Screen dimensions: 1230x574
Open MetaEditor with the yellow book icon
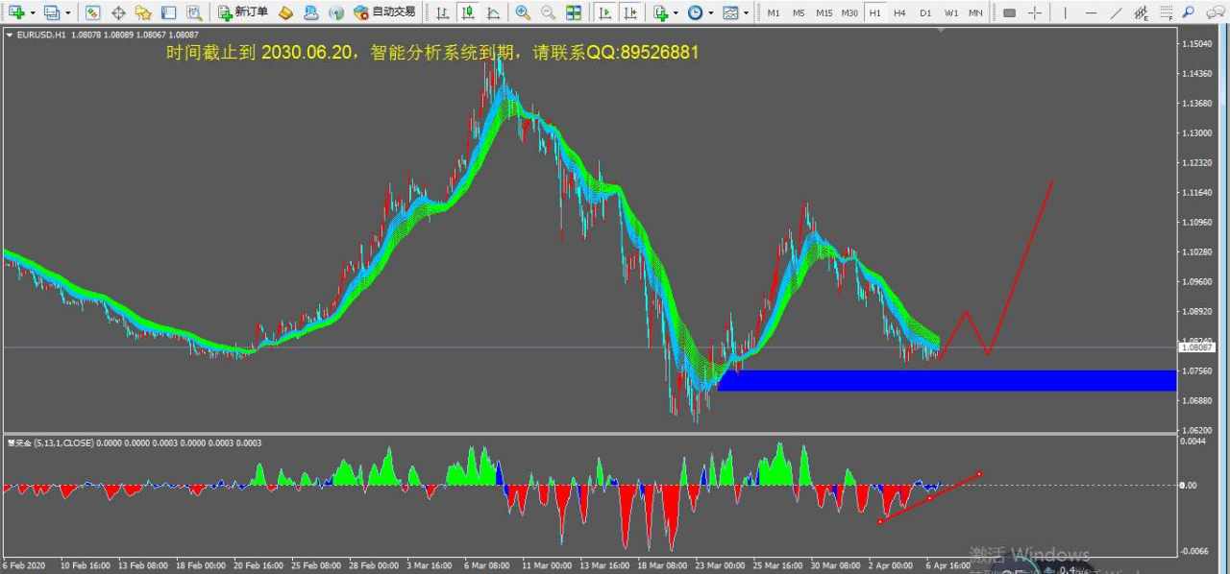(285, 12)
